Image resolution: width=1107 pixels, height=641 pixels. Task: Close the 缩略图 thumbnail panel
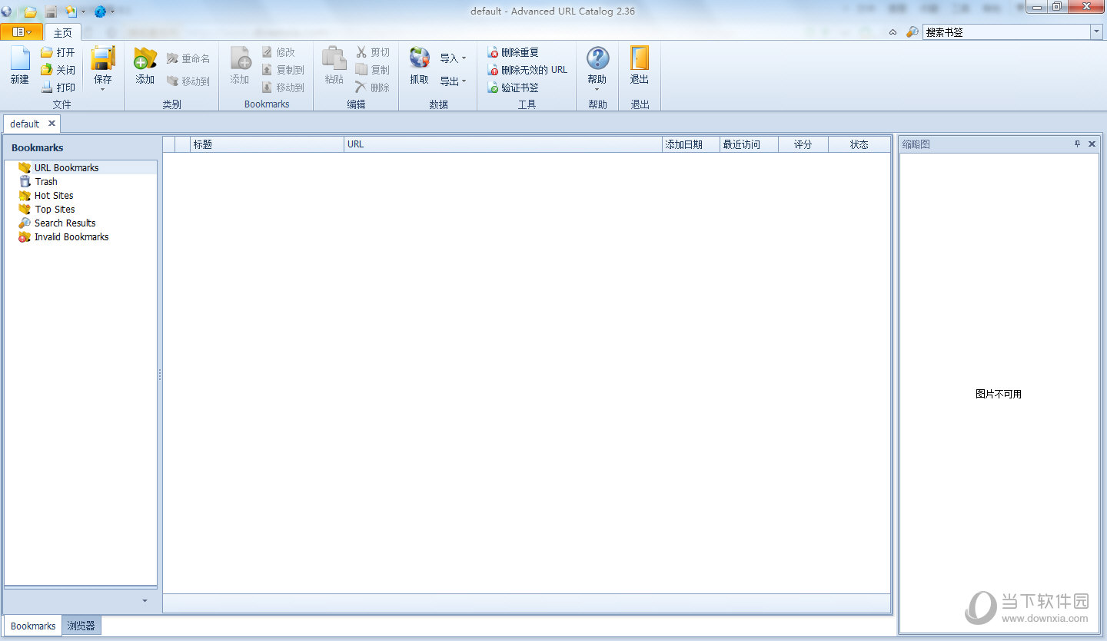[x=1092, y=144]
